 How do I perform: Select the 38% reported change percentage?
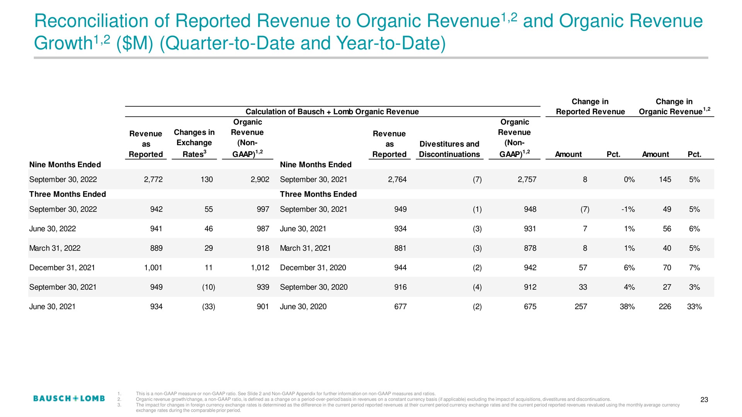coord(627,307)
